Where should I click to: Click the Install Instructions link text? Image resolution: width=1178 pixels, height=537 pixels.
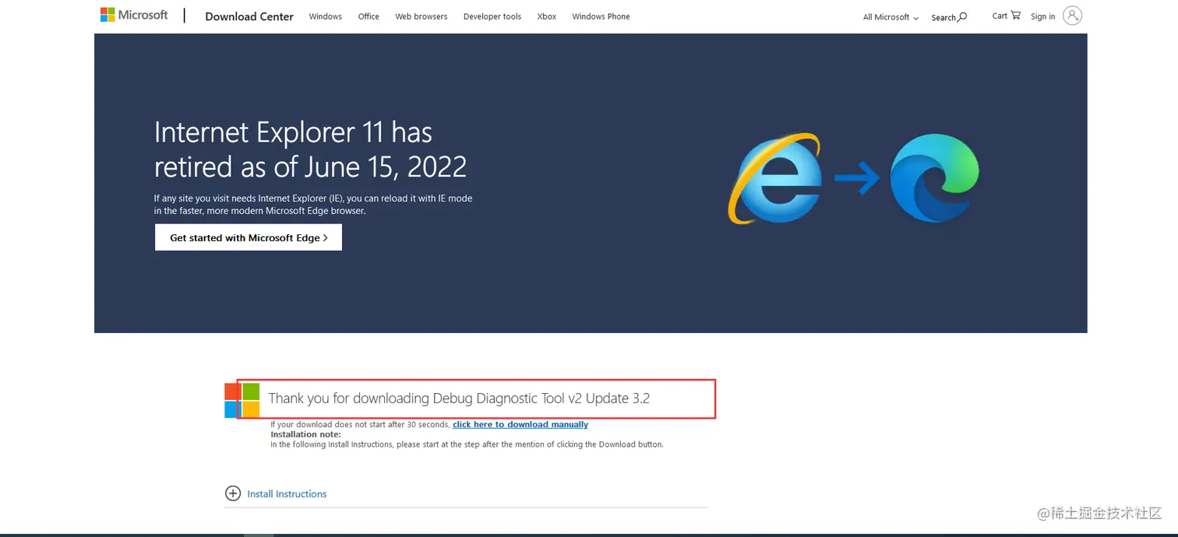click(287, 494)
